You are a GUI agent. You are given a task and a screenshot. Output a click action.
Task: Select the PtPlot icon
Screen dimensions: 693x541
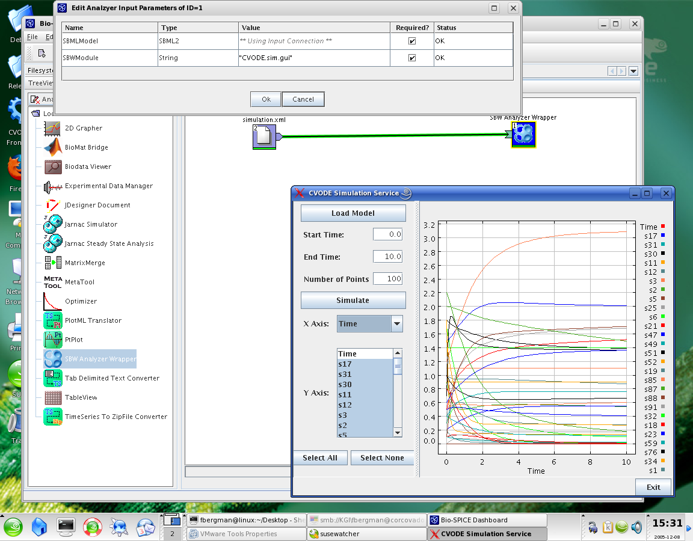[52, 339]
